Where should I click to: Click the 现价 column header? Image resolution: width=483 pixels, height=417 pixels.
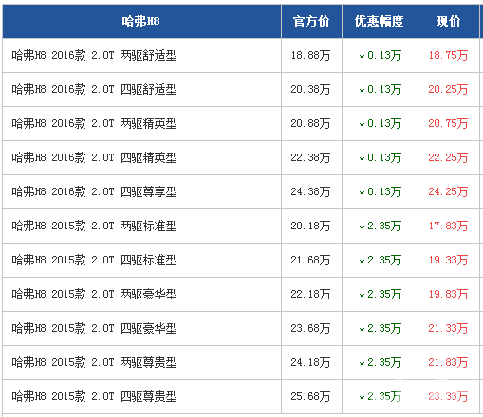(448, 21)
